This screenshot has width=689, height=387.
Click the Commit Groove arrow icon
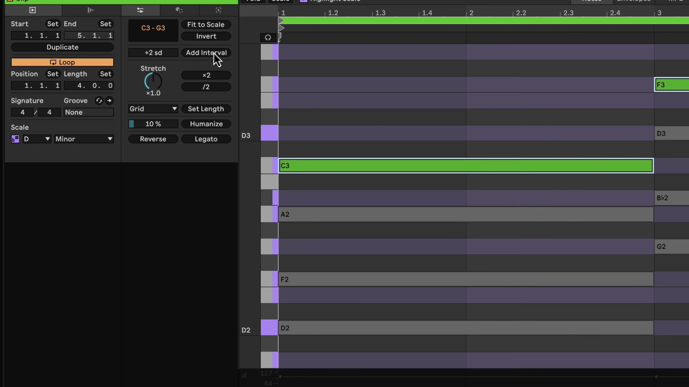click(x=109, y=101)
